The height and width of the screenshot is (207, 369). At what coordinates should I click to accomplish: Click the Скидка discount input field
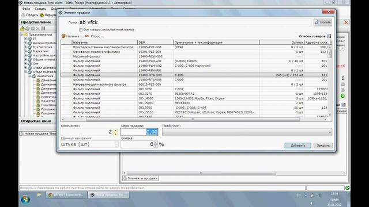tap(137, 144)
